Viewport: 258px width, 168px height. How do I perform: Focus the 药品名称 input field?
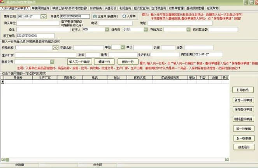tap(88, 48)
